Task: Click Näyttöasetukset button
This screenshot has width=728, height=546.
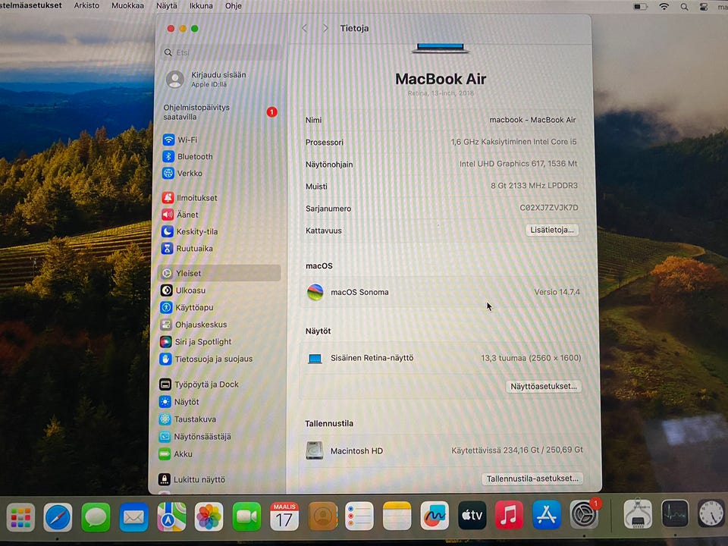Action: [x=543, y=386]
